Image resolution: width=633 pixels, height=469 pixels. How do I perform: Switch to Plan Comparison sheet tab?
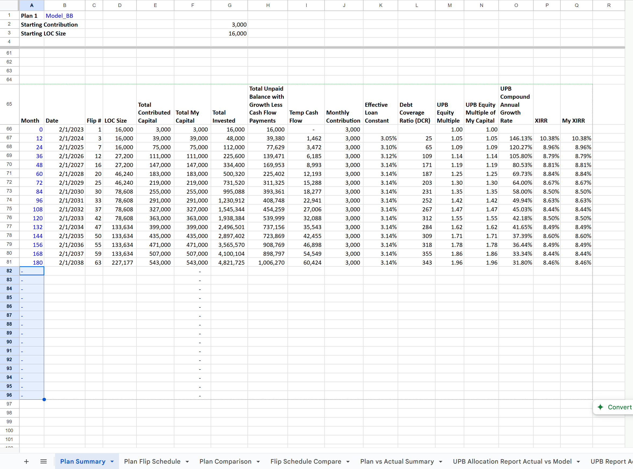tap(225, 461)
